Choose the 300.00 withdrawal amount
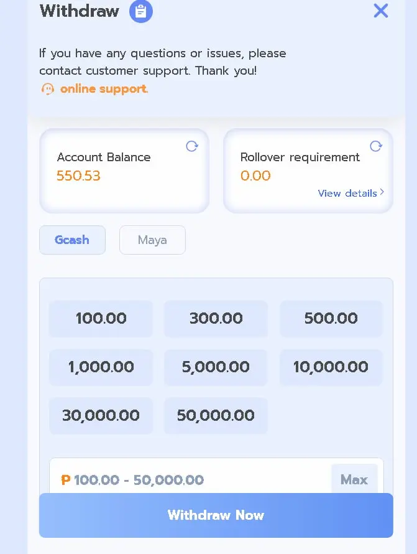The height and width of the screenshot is (554, 417). click(216, 319)
